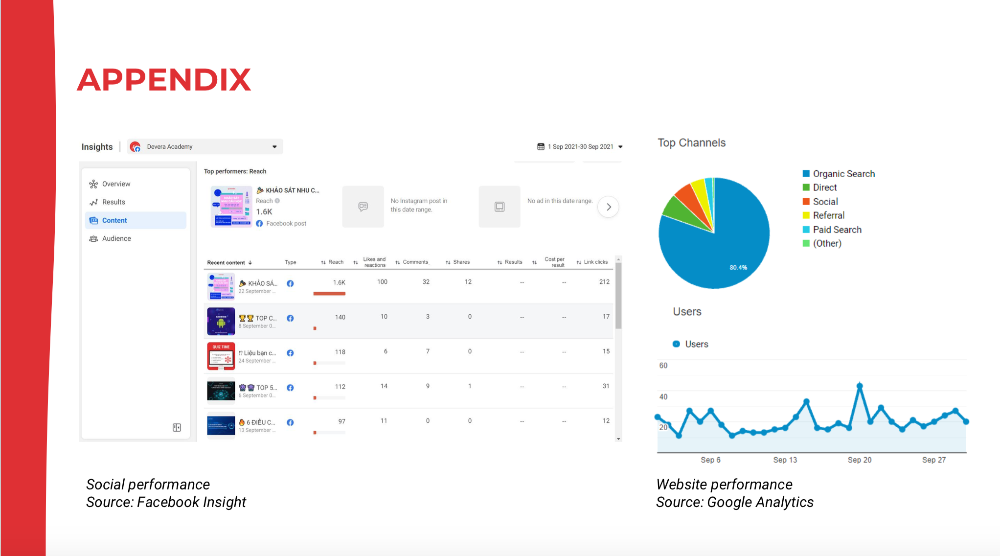Select the Content menu item
The height and width of the screenshot is (556, 1000).
coord(114,221)
